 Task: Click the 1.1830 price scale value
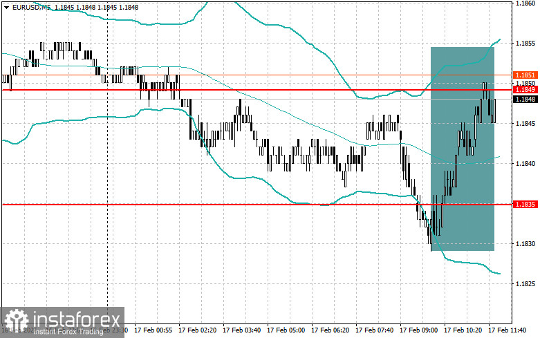pyautogui.click(x=525, y=244)
